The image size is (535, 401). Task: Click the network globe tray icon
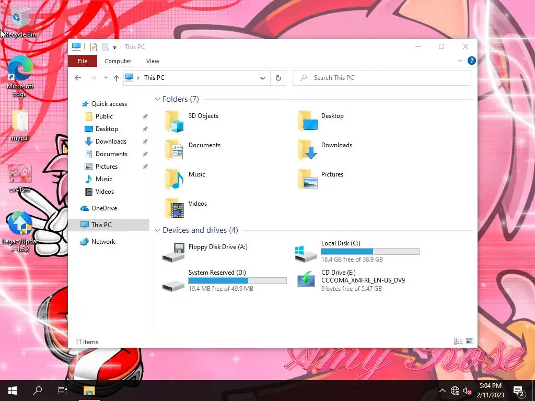[x=455, y=391]
